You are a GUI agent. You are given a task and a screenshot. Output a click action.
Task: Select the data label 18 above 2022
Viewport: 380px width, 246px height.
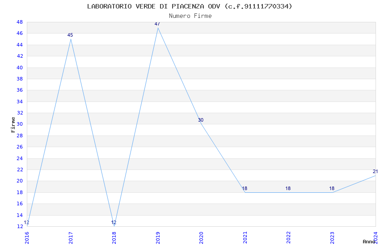288,188
